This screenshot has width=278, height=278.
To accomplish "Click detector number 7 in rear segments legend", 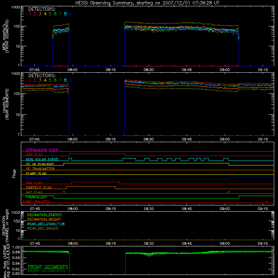I will (60, 80).
